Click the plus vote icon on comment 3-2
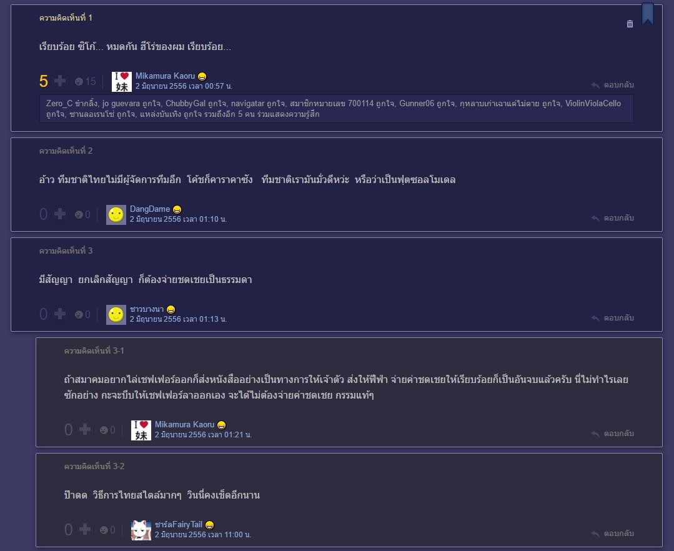Screen dimensions: 674x551 pyautogui.click(x=85, y=529)
